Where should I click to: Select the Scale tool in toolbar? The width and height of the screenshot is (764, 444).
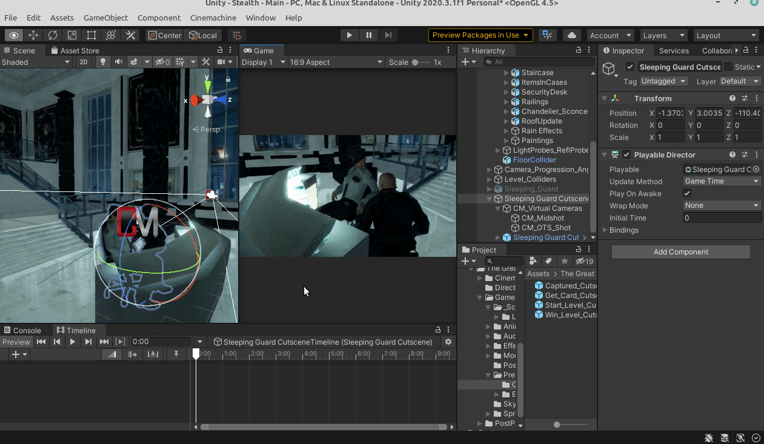coord(72,35)
